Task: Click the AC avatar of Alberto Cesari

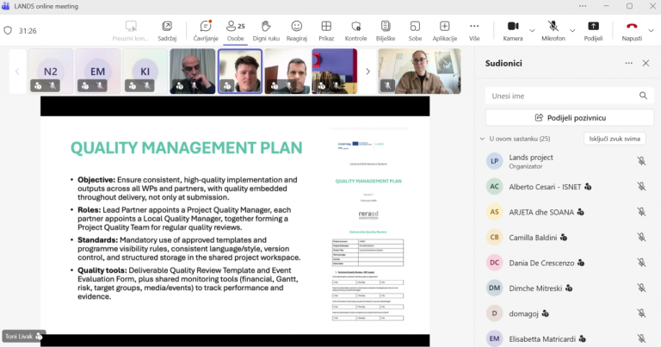Action: click(495, 186)
